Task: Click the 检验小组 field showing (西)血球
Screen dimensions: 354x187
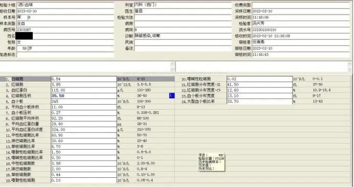Action: [x=65, y=5]
